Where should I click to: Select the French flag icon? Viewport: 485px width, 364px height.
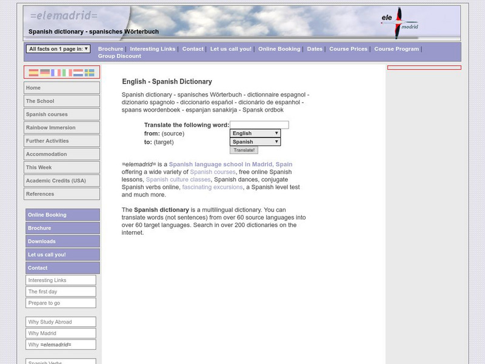[x=56, y=73]
